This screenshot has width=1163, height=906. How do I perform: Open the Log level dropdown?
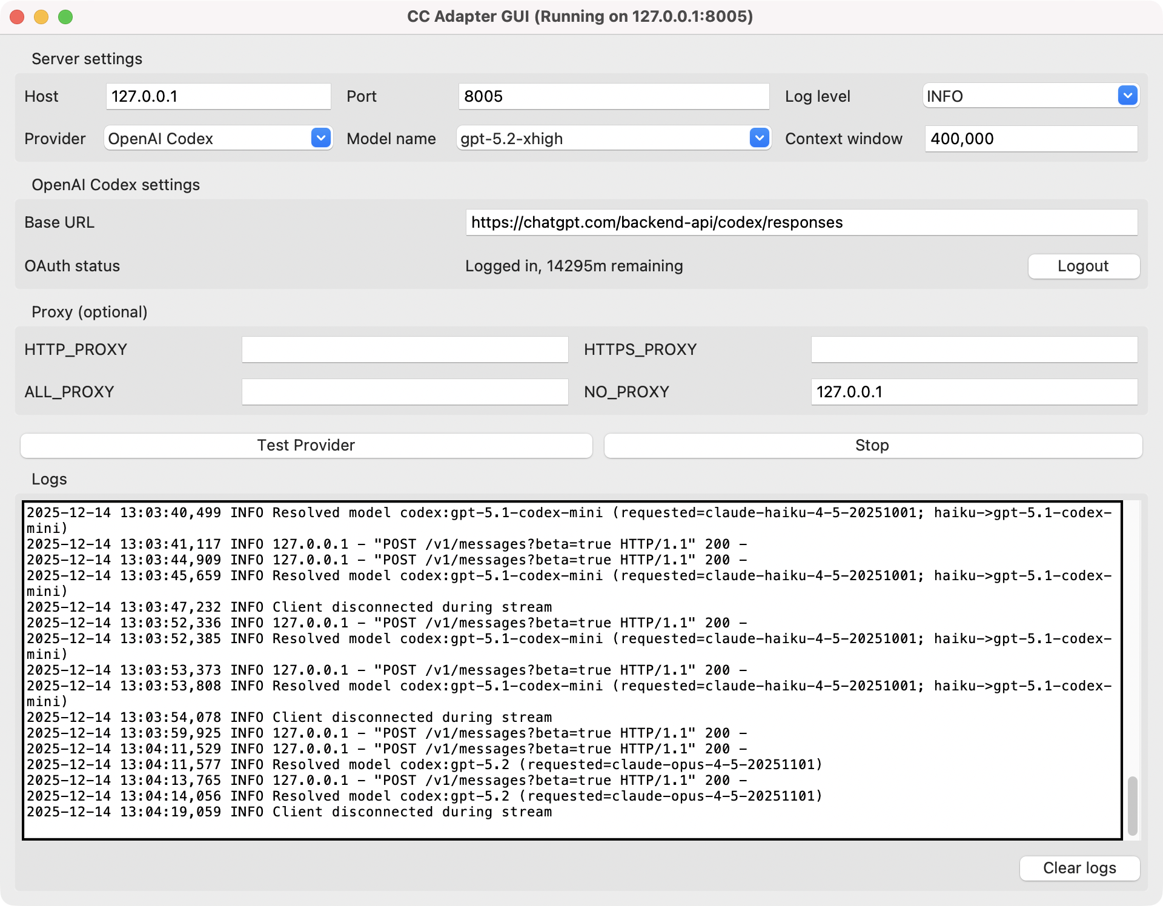[x=1030, y=96]
